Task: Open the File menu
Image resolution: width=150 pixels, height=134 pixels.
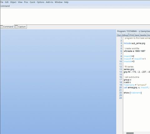Action: tap(2, 2)
